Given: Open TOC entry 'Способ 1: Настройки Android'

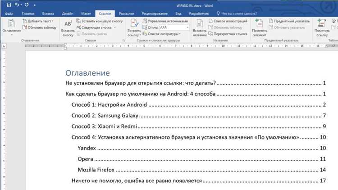Looking at the screenshot, I should [199, 105].
